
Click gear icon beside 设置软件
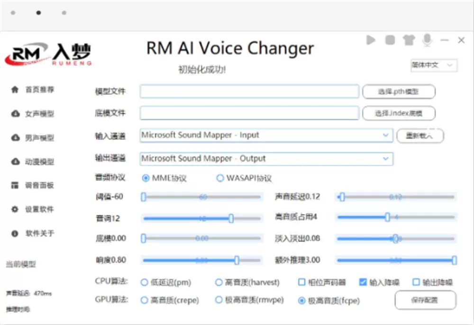pos(15,209)
